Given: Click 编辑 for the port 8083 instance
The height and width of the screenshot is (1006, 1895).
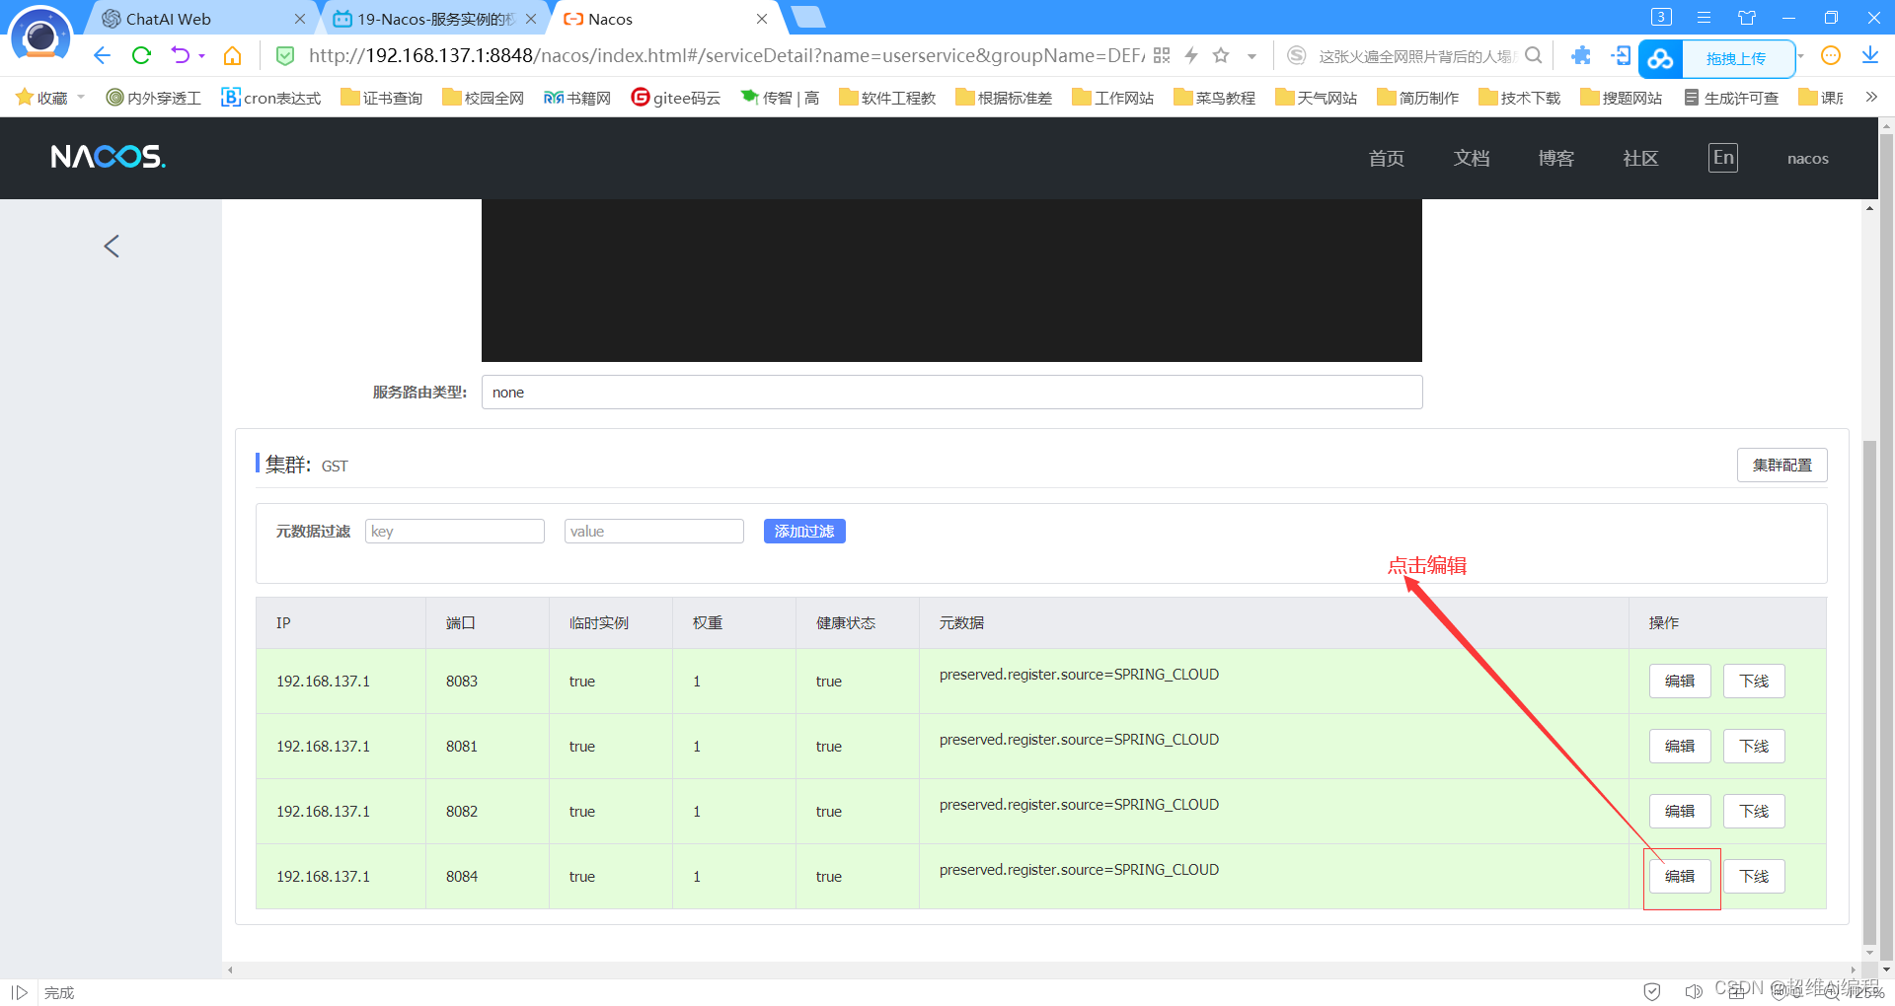Looking at the screenshot, I should tap(1680, 681).
